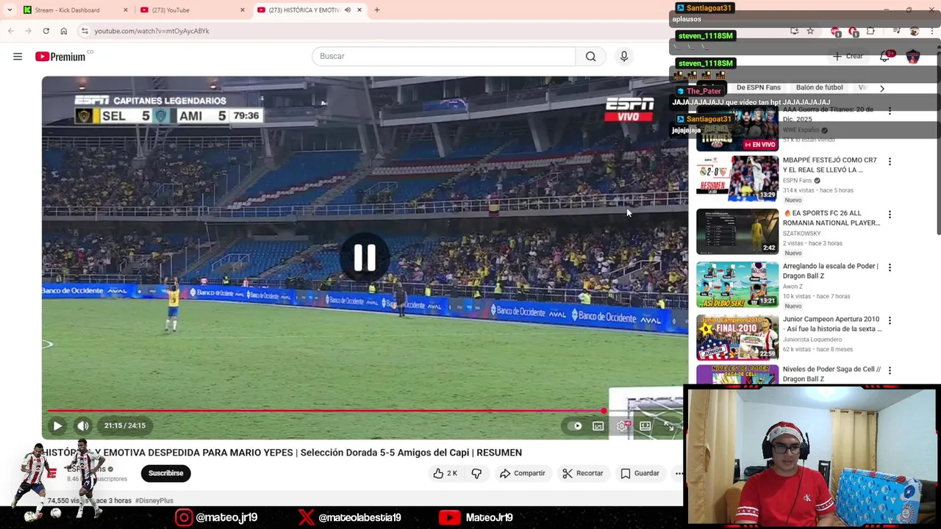
Task: Go to browser home page icon
Action: 64,31
